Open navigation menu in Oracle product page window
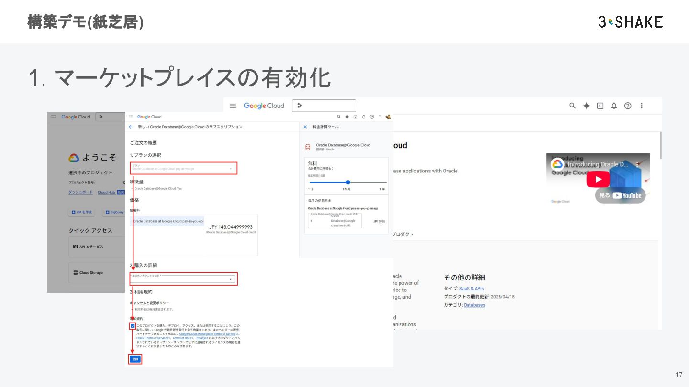 [x=233, y=106]
